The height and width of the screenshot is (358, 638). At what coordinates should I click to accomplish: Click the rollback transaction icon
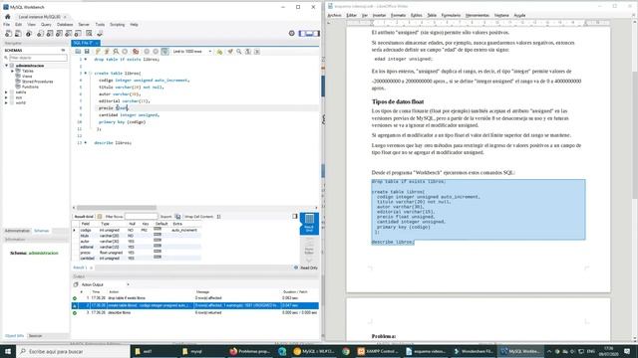[156, 52]
